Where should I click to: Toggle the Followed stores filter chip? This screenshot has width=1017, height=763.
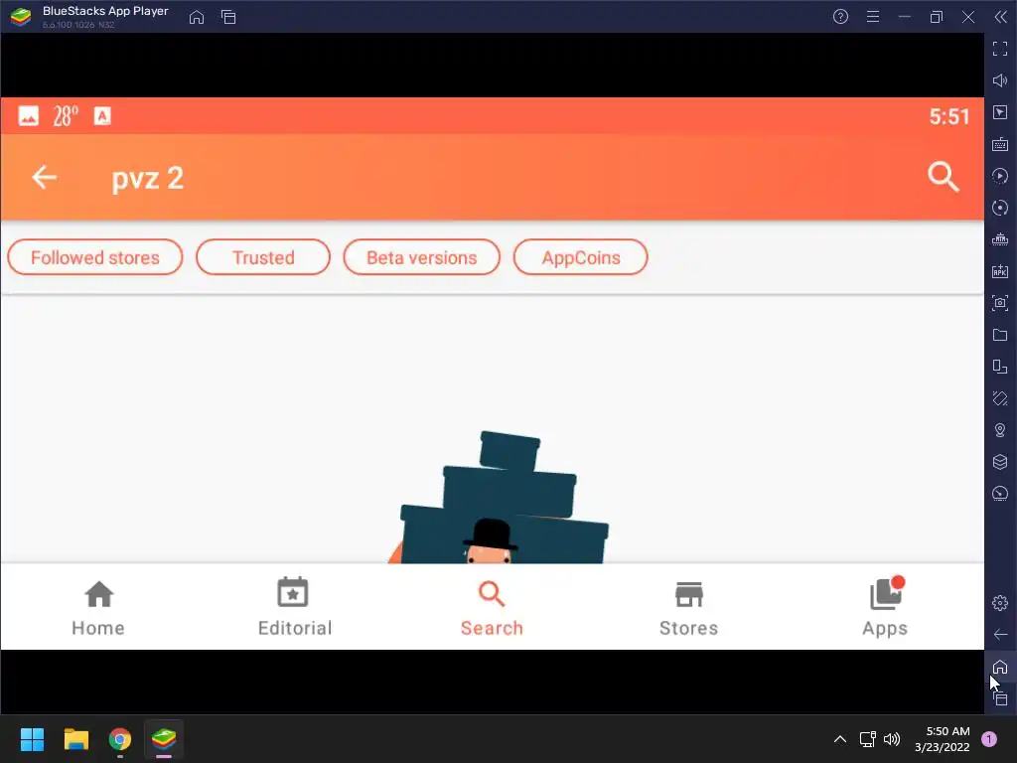(x=95, y=257)
